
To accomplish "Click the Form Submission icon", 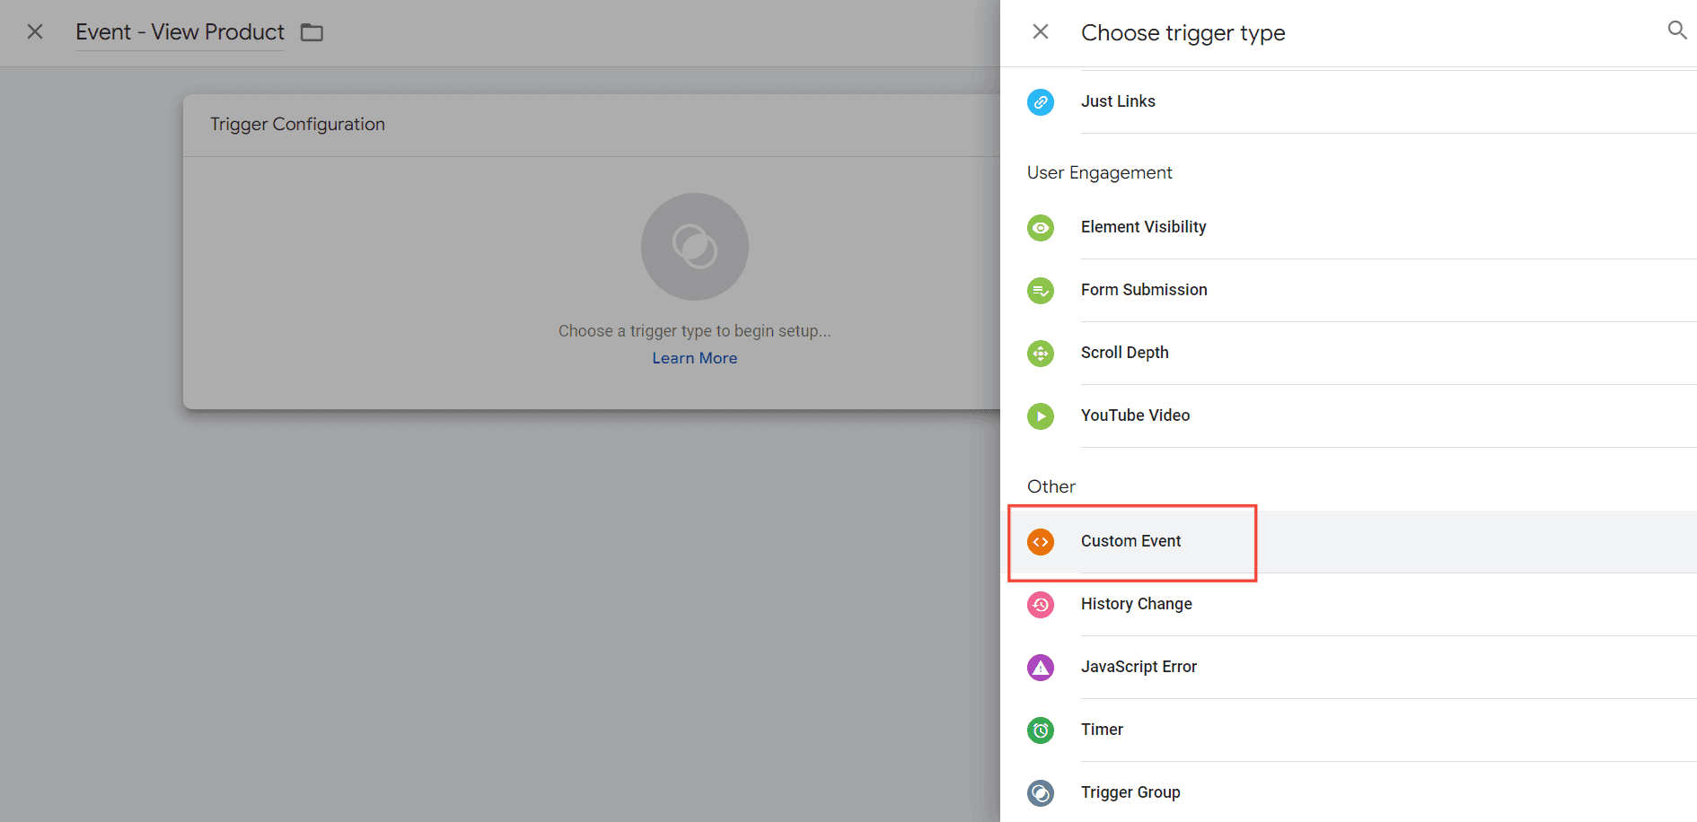I will pos(1041,291).
